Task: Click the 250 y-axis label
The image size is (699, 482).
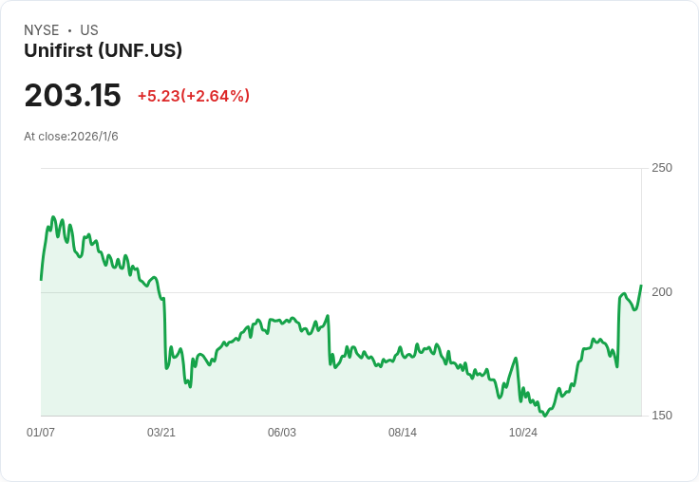Action: tap(661, 168)
